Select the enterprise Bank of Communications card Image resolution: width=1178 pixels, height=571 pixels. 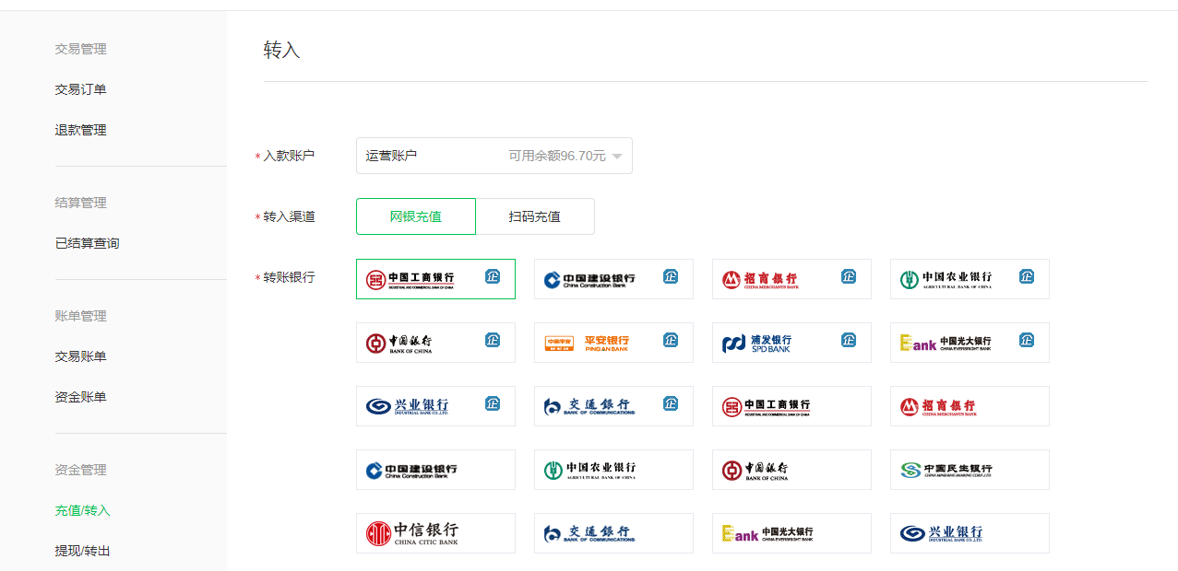tap(613, 406)
